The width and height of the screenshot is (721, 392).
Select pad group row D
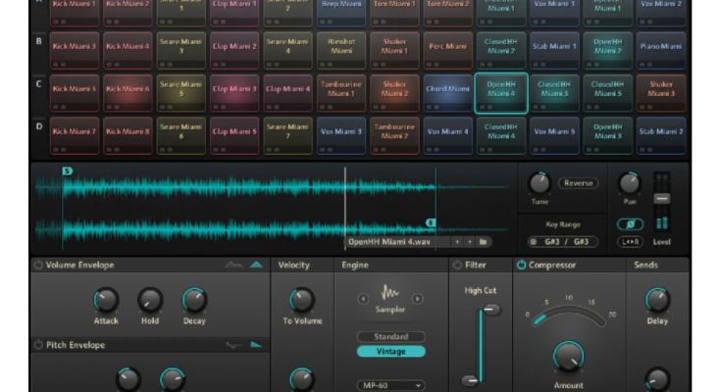(x=38, y=126)
